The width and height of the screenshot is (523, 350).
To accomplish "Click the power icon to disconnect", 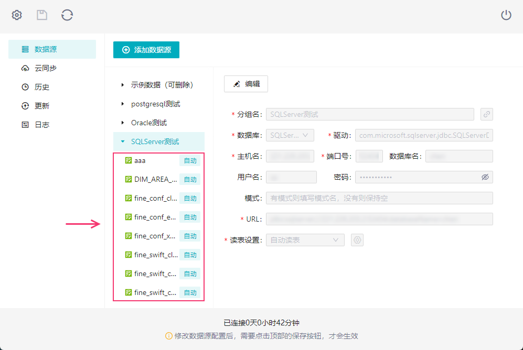I will pos(506,15).
